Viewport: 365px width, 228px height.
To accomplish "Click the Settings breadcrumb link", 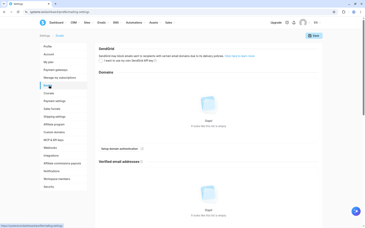I will coord(45,36).
